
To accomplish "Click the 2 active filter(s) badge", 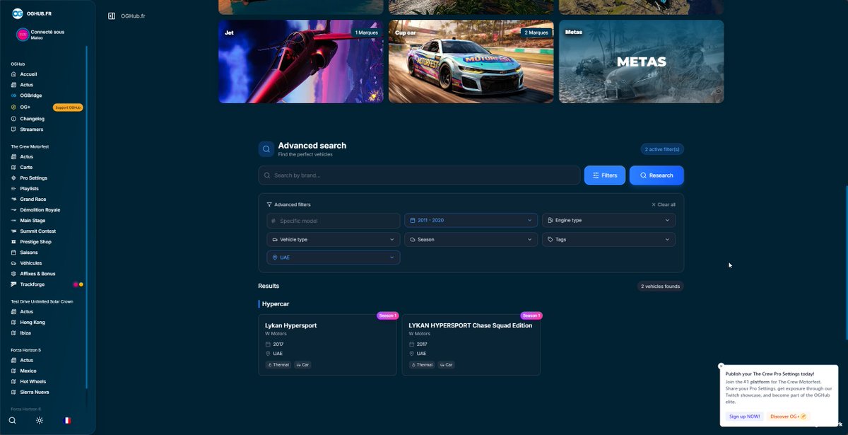I will [x=662, y=149].
